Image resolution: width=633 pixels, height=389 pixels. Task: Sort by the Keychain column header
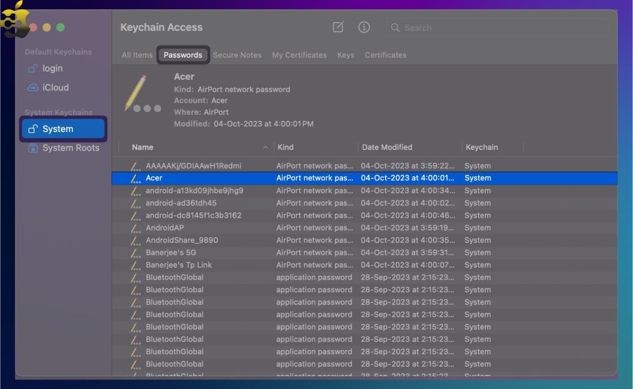[482, 147]
